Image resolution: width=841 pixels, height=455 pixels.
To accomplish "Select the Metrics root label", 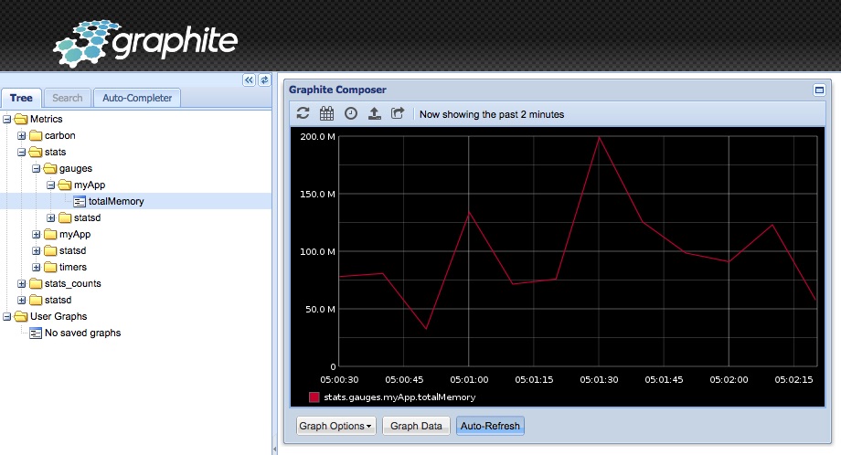I will 46,119.
